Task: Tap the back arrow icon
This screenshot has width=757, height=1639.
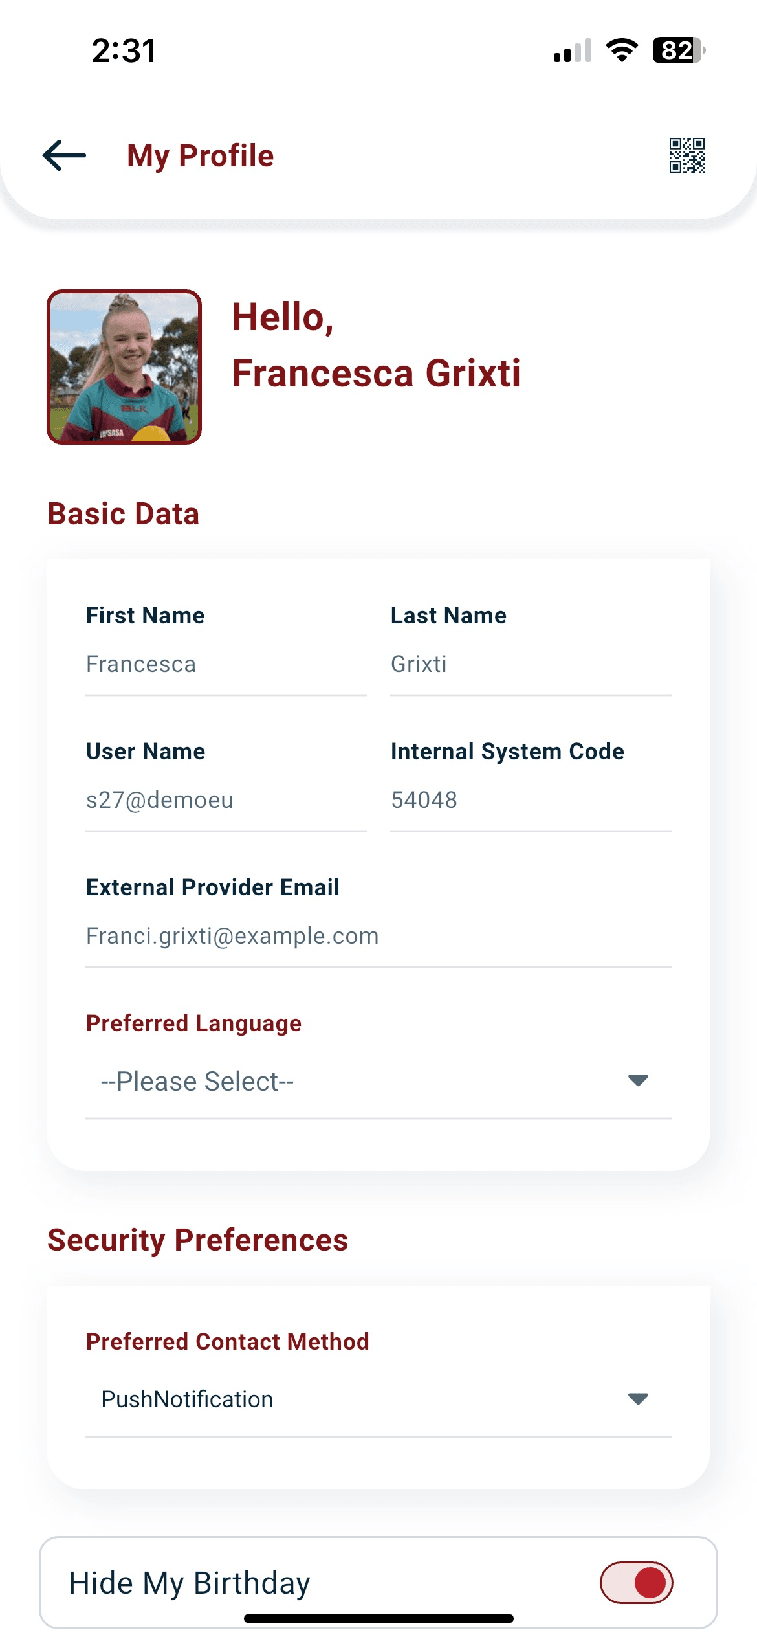Action: coord(64,155)
